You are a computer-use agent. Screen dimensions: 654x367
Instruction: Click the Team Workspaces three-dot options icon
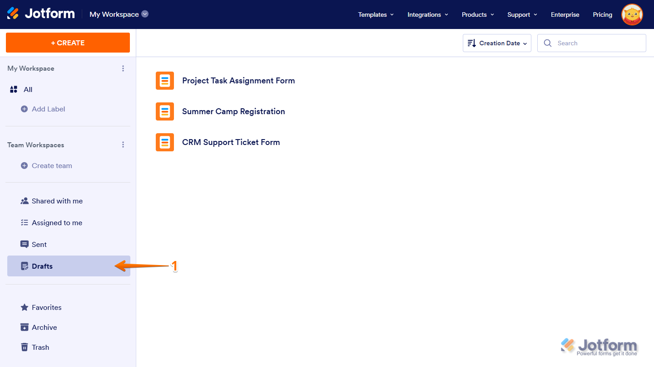pos(123,145)
